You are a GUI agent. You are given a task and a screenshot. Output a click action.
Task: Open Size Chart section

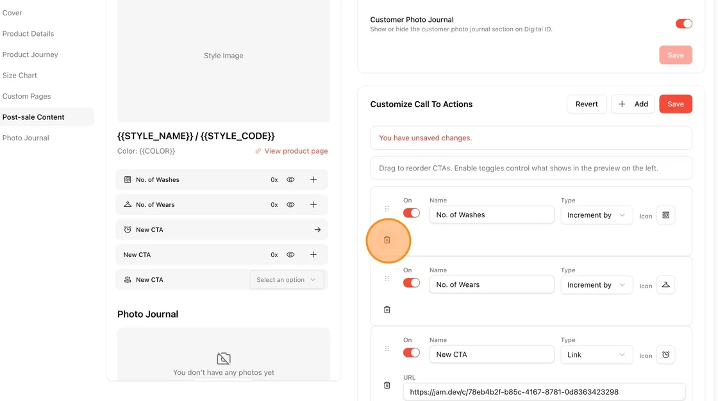[20, 76]
